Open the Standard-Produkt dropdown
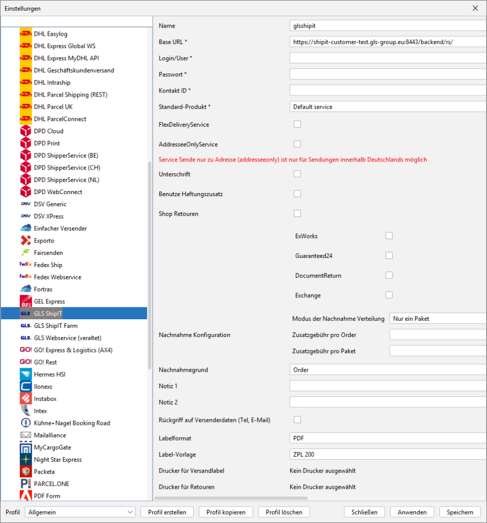 [387, 107]
